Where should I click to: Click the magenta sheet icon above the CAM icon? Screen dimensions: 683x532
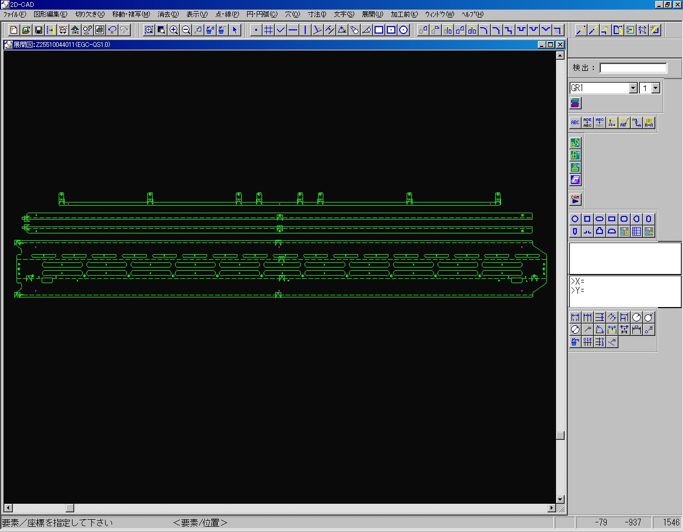click(575, 179)
